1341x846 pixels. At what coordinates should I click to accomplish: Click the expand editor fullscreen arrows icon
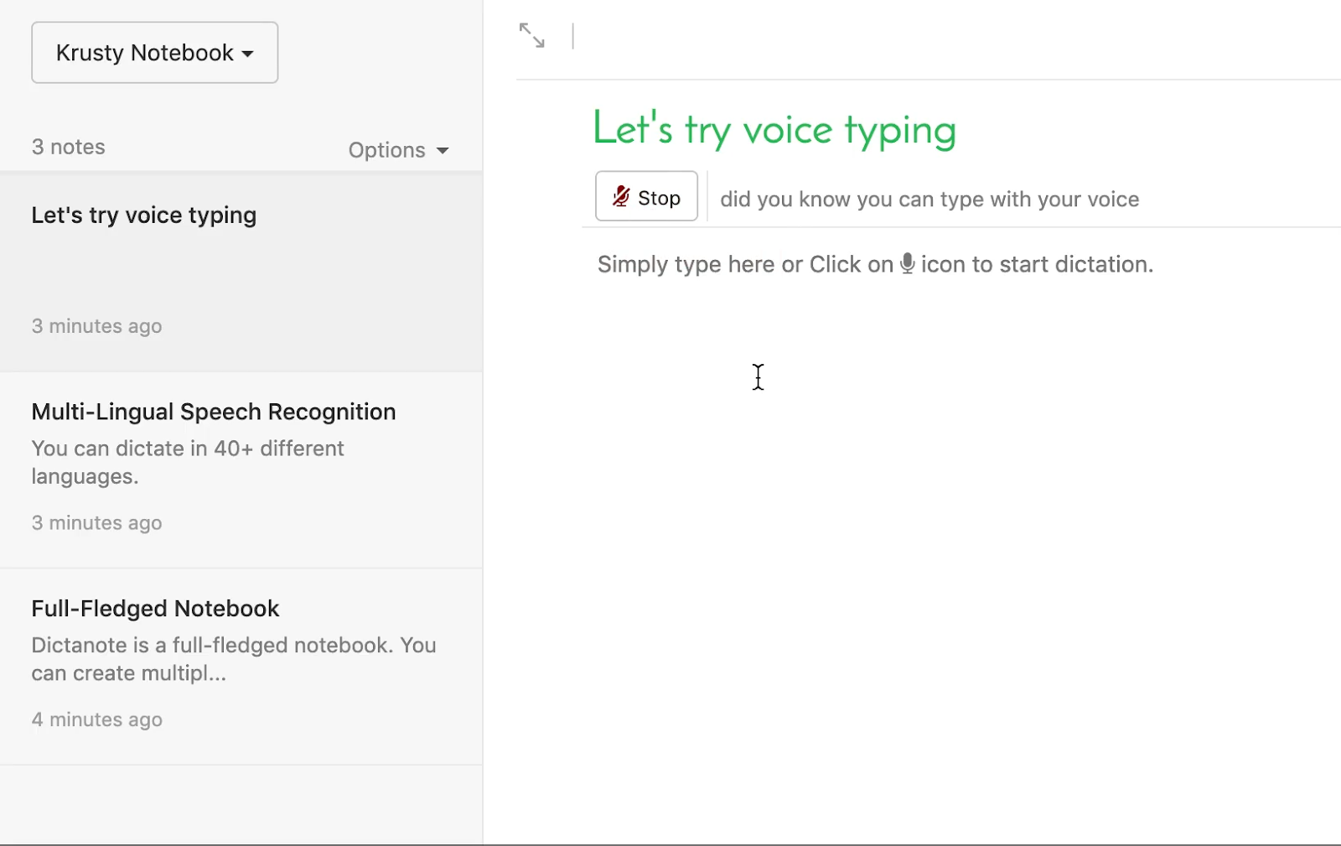(531, 35)
